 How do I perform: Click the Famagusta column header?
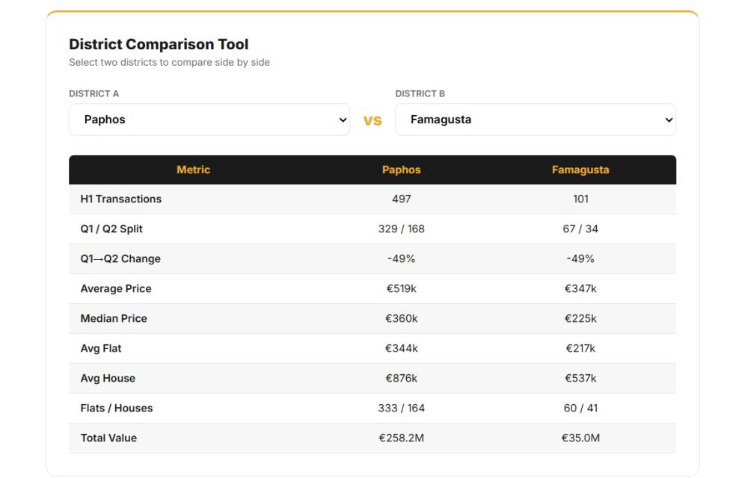(580, 170)
